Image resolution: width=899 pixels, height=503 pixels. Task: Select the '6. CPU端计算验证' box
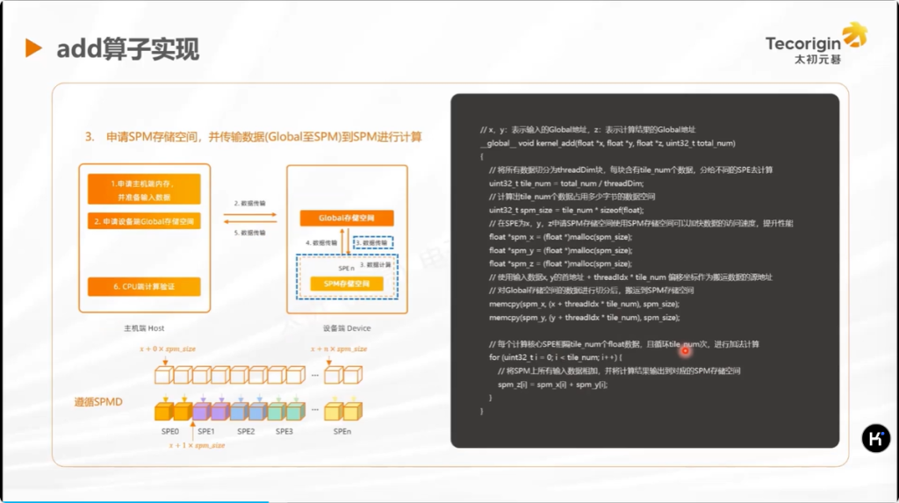click(144, 286)
